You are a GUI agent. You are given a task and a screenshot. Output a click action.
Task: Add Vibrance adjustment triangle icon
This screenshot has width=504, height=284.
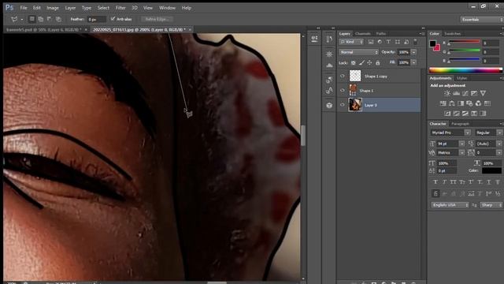tap(483, 93)
